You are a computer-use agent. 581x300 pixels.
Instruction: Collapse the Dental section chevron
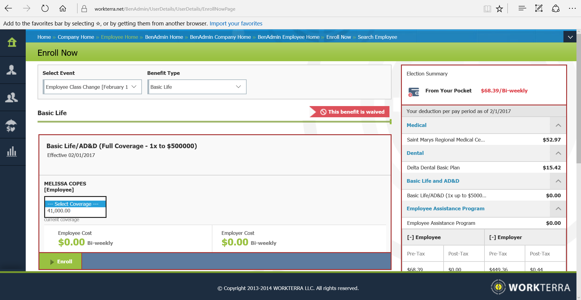(x=558, y=153)
